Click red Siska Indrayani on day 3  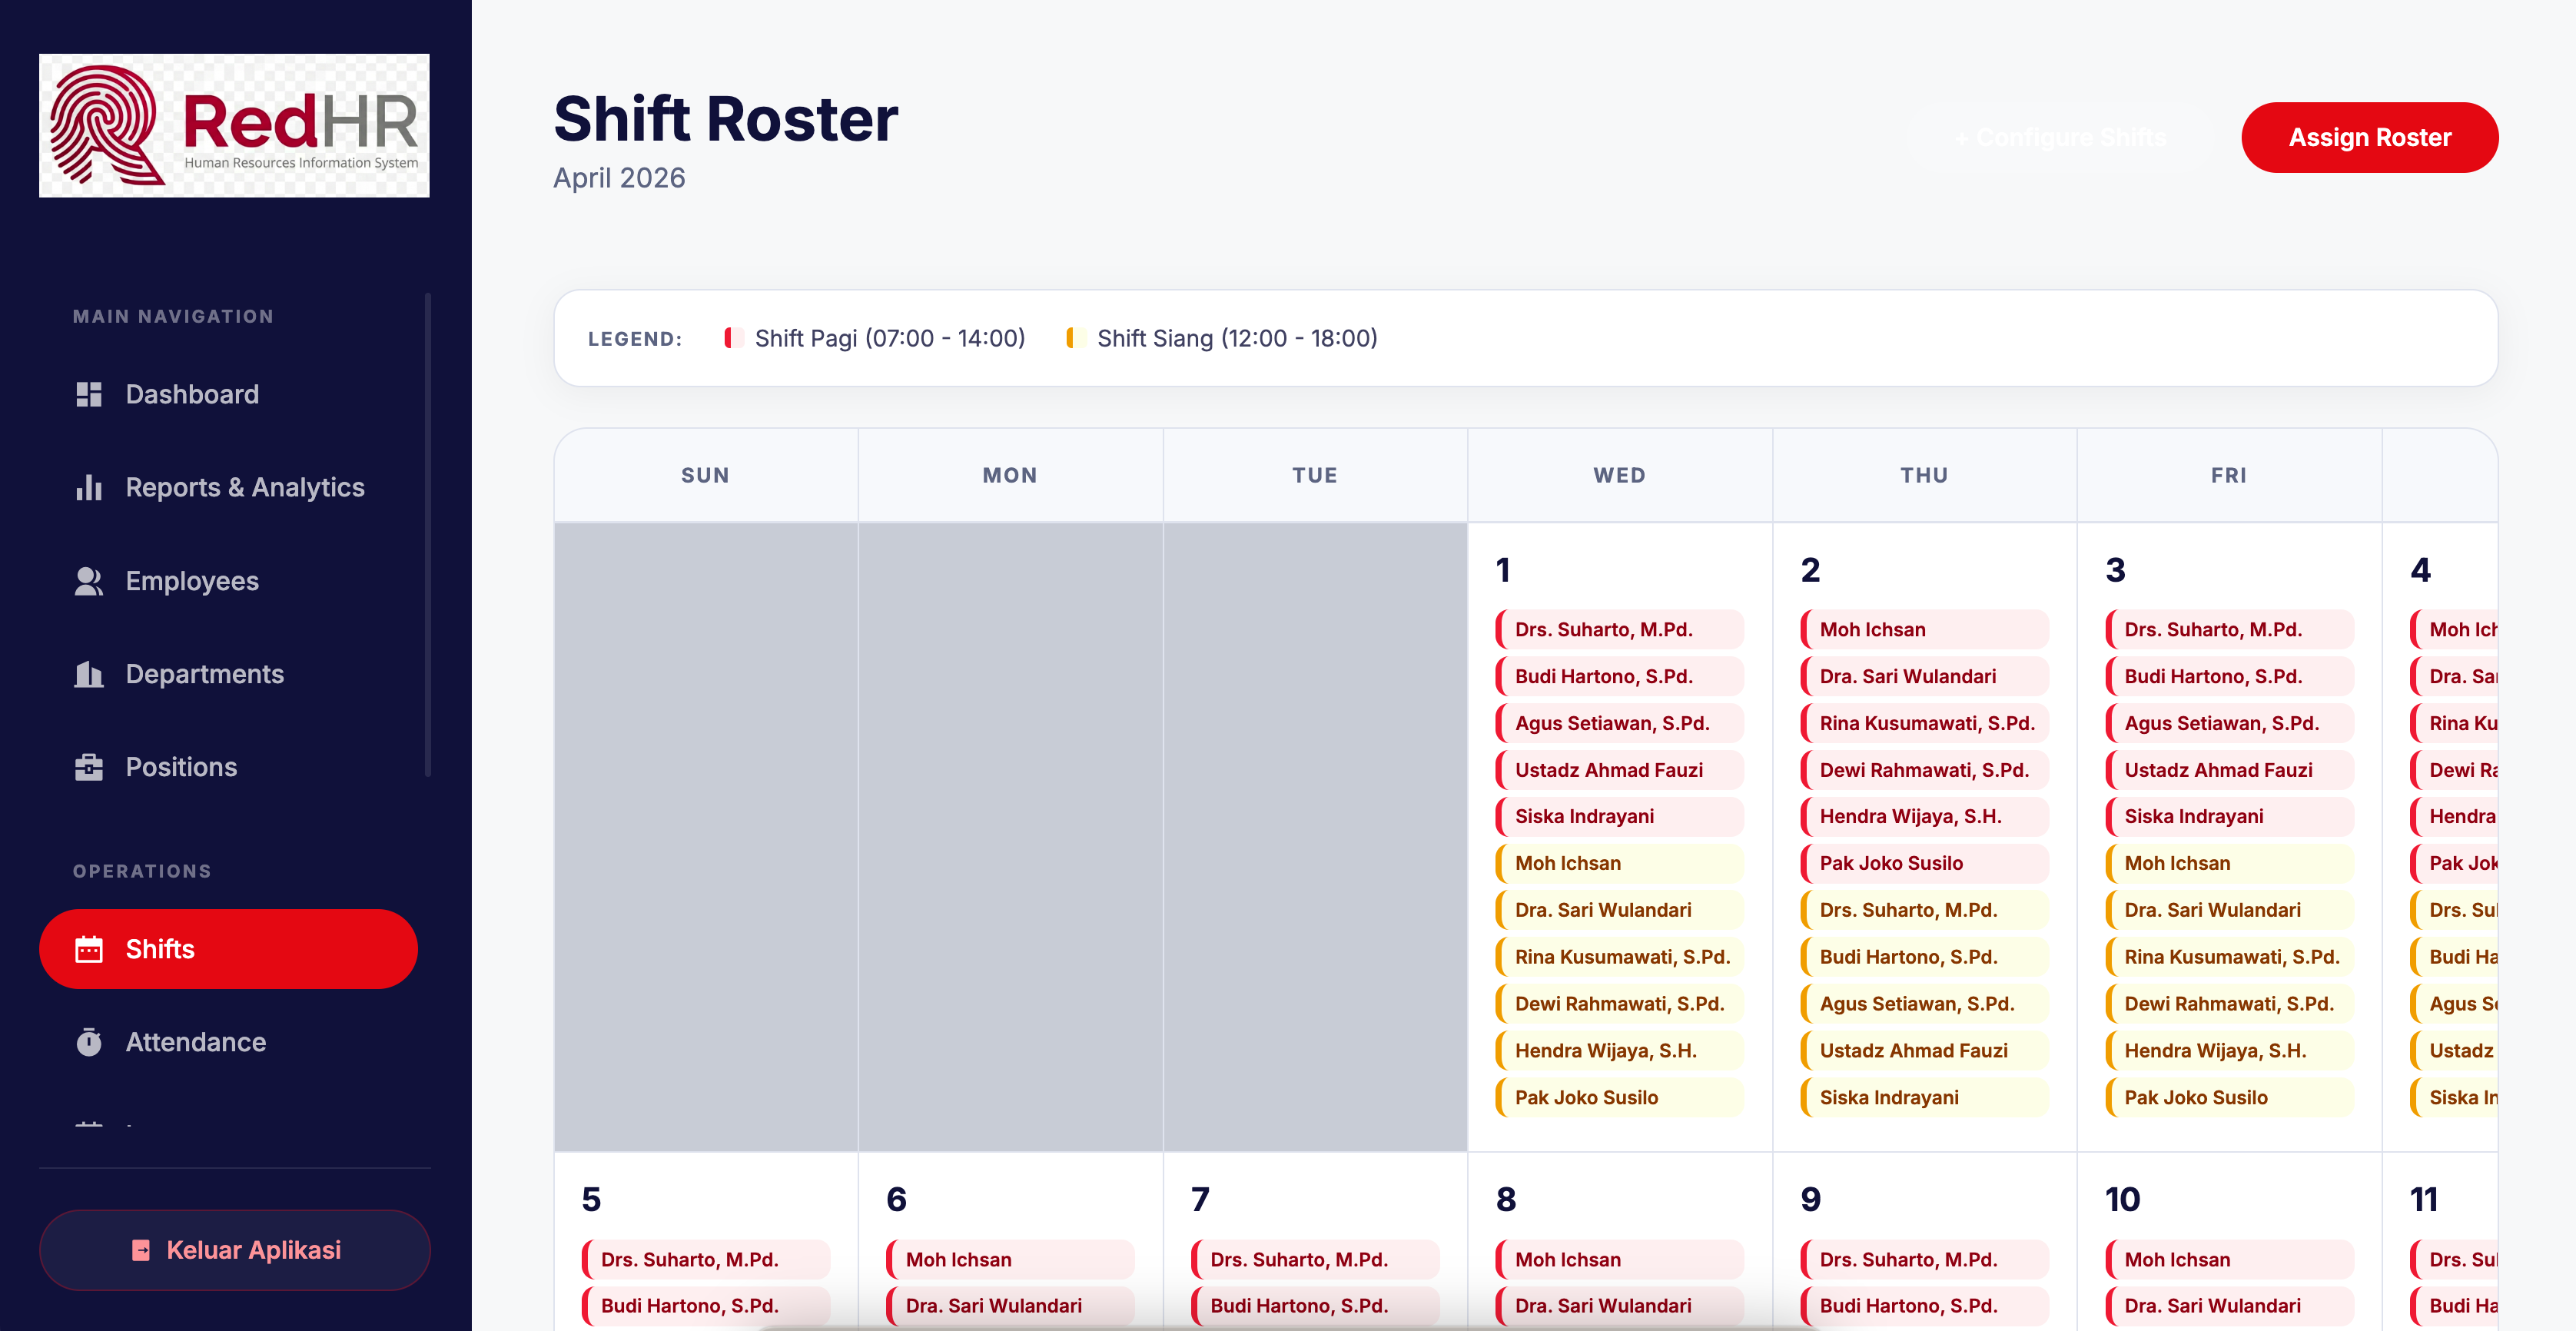[2229, 816]
